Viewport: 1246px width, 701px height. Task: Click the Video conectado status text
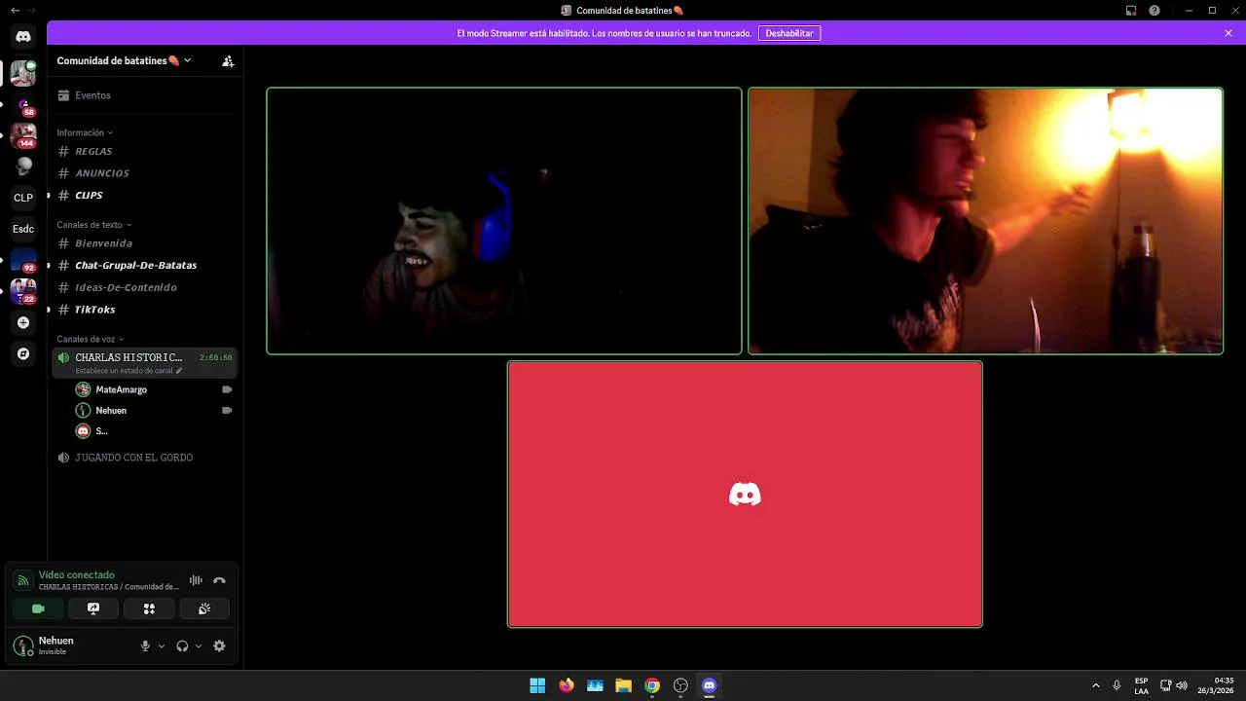[x=77, y=575]
